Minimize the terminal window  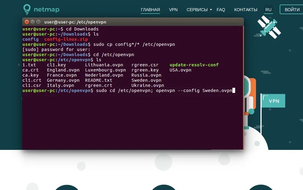(32, 22)
